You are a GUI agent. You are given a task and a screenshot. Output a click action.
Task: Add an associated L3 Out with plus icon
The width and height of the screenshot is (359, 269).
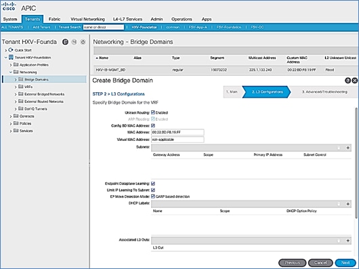[x=347, y=241]
